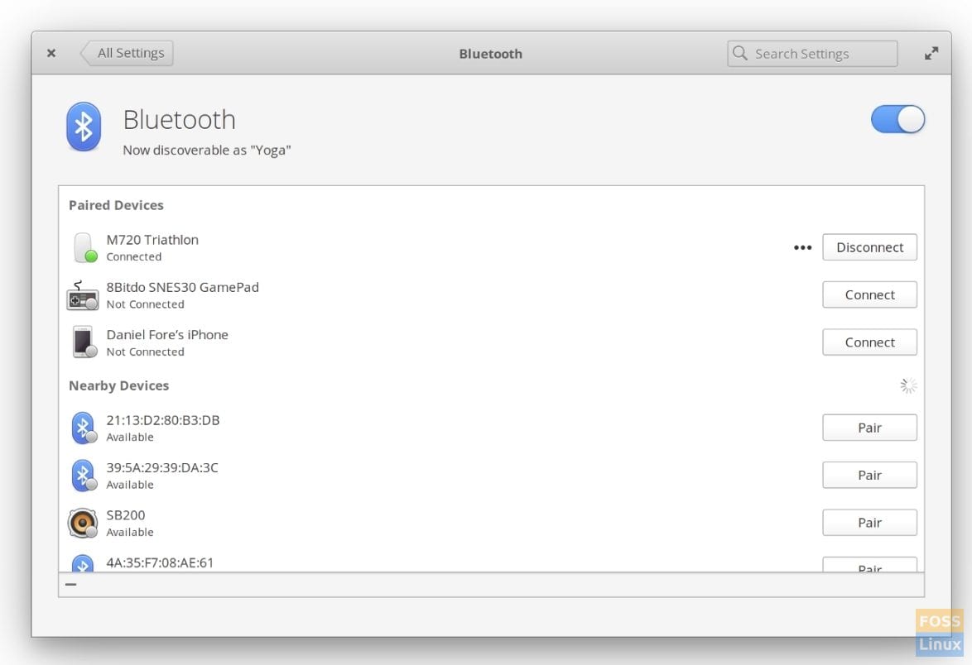Focus the Search Settings field

812,54
